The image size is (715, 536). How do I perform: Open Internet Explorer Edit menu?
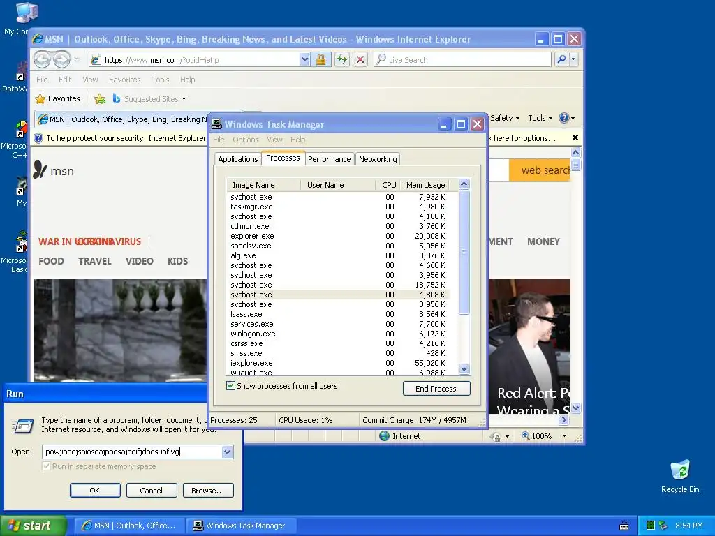pos(65,80)
